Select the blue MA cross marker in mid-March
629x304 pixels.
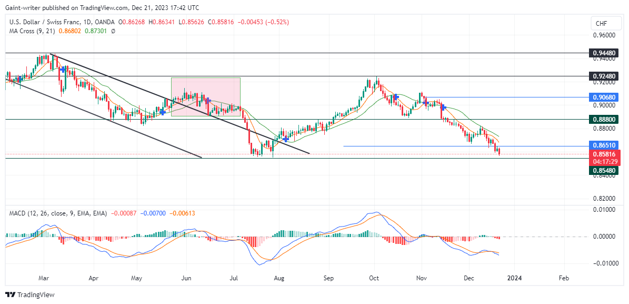click(x=63, y=70)
